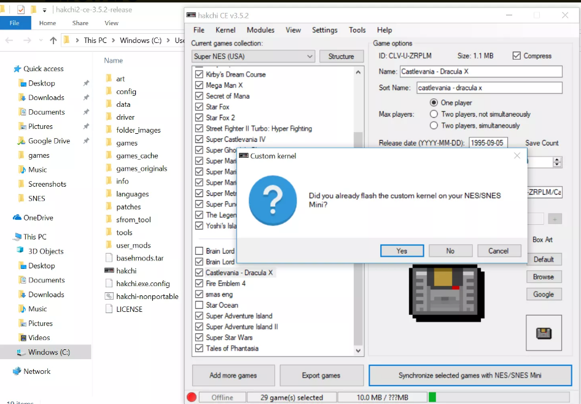Click the red offline status indicator
581x404 pixels.
click(x=192, y=397)
